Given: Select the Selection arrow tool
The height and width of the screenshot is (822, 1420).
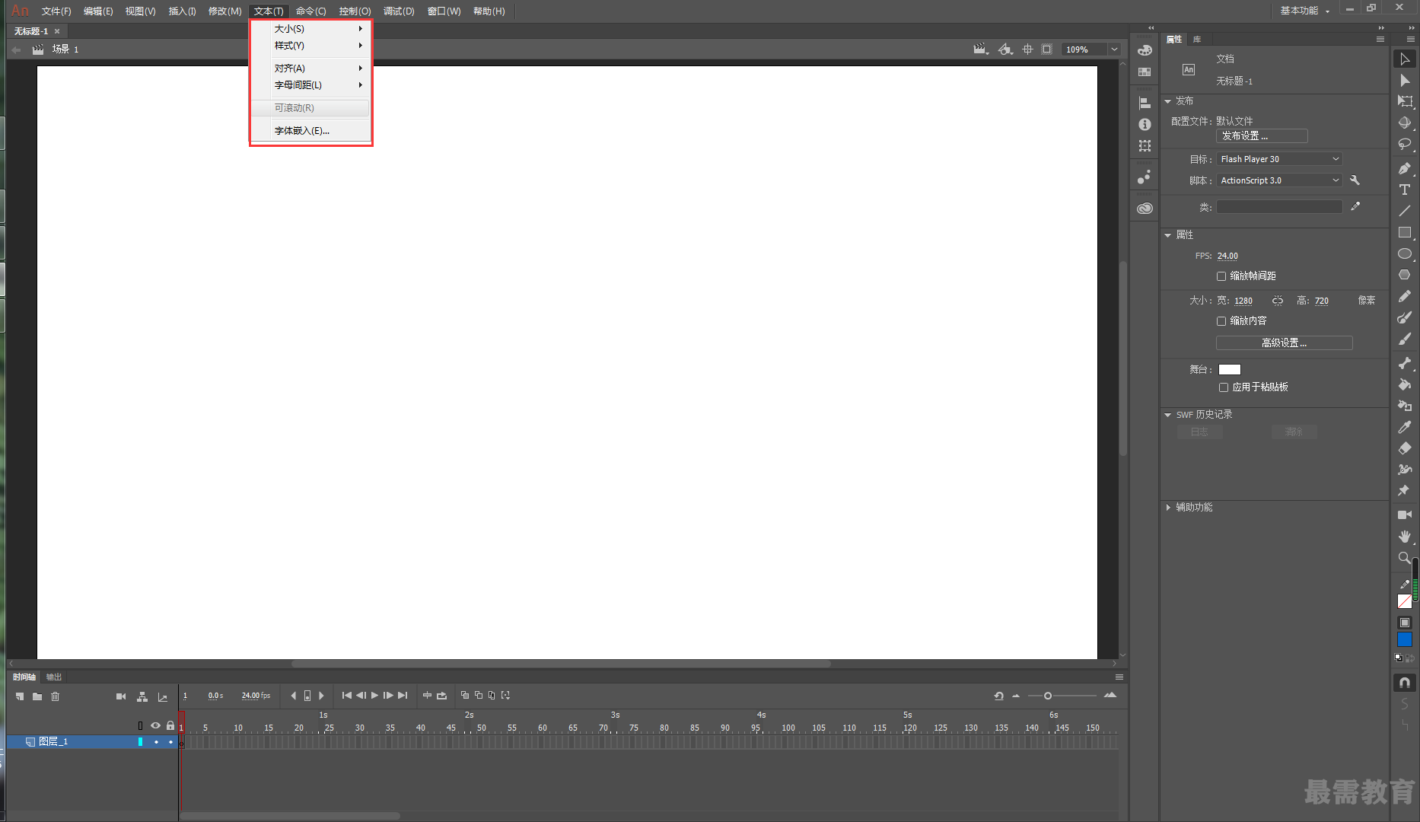Looking at the screenshot, I should coord(1405,59).
